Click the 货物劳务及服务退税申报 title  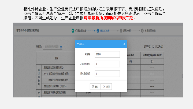(x=28, y=31)
